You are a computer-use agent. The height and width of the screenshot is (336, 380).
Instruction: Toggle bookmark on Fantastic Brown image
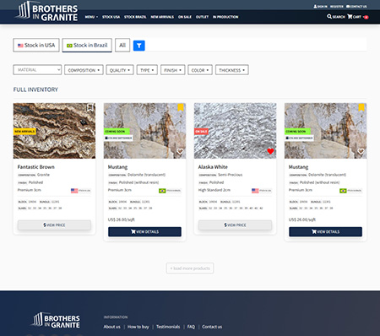click(x=90, y=107)
